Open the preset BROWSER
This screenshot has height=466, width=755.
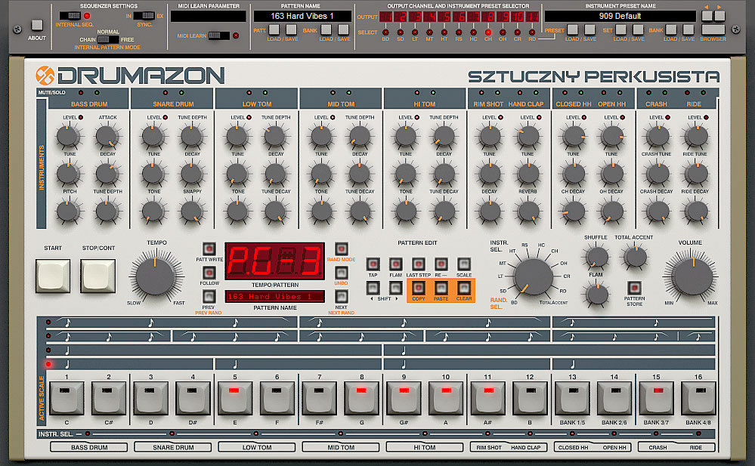pyautogui.click(x=713, y=30)
